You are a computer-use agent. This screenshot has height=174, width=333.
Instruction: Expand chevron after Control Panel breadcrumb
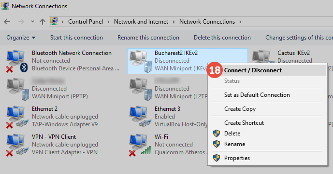point(109,22)
